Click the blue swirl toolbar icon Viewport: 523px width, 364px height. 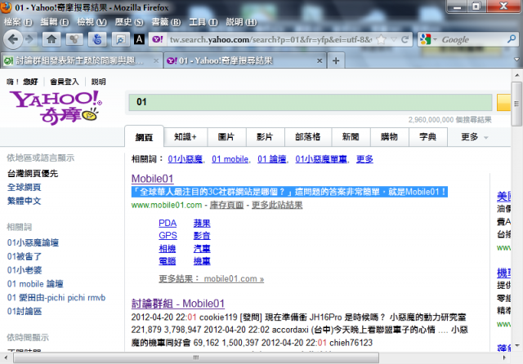point(97,40)
